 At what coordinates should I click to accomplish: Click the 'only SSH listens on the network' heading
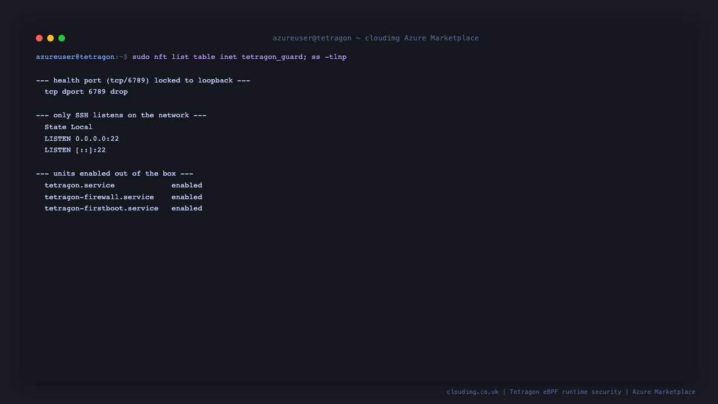pyautogui.click(x=121, y=115)
